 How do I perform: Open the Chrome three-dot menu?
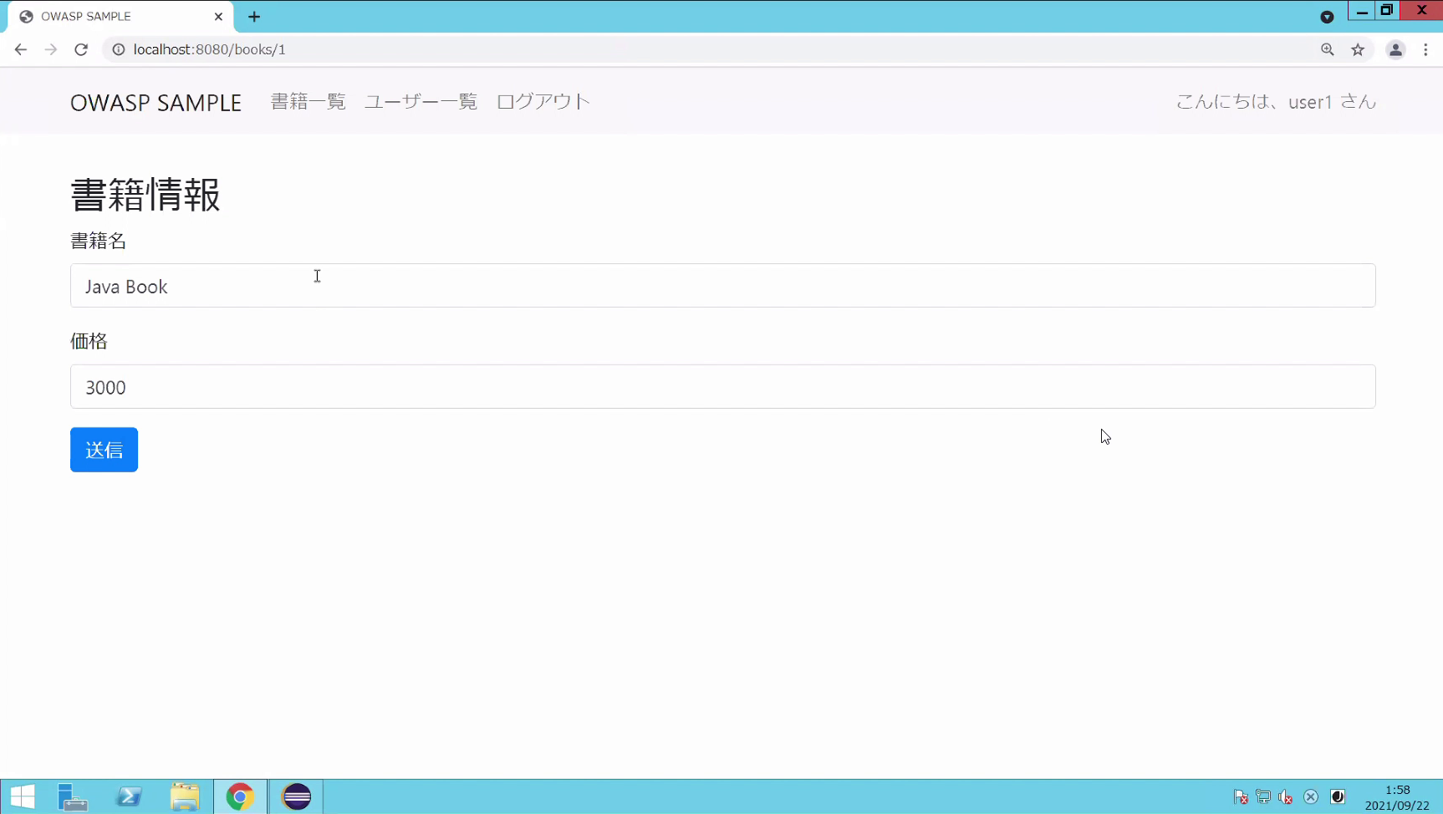(x=1426, y=49)
